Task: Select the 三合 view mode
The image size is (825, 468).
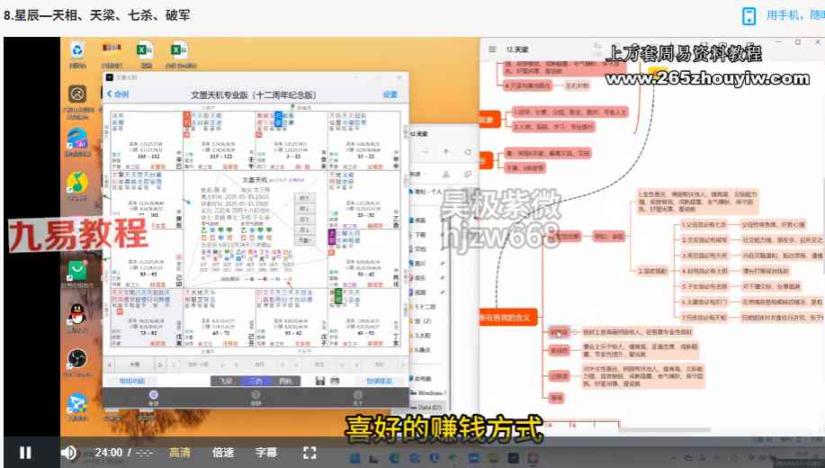Action: coord(256,381)
